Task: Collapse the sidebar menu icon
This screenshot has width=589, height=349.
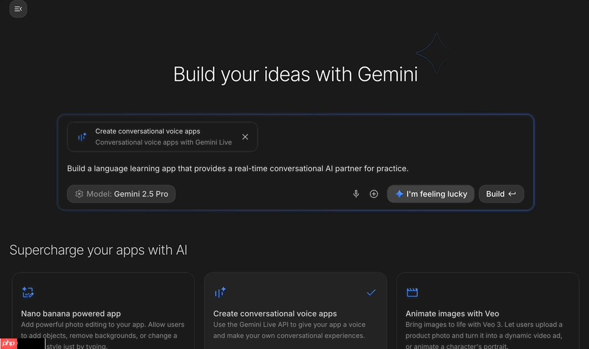Action: coord(18,9)
